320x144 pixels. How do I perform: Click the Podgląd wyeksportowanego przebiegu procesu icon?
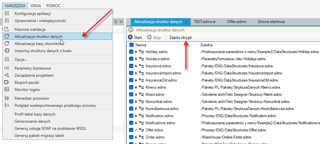click(7, 105)
